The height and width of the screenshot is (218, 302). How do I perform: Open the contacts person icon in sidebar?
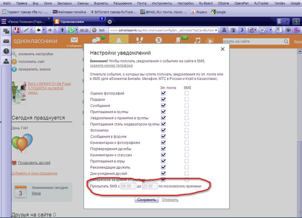(x=6, y=61)
